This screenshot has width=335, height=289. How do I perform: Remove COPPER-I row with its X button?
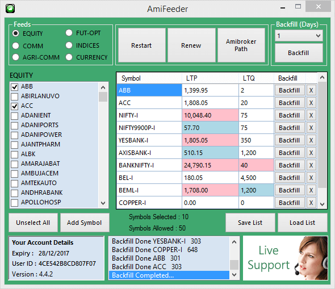[311, 203]
